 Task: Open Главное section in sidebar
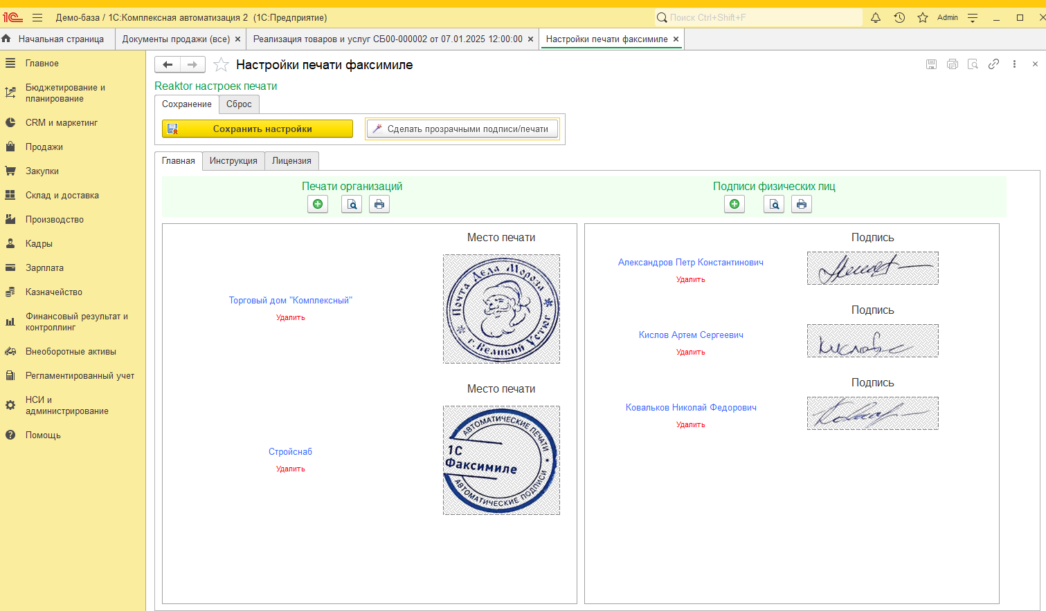(x=42, y=64)
